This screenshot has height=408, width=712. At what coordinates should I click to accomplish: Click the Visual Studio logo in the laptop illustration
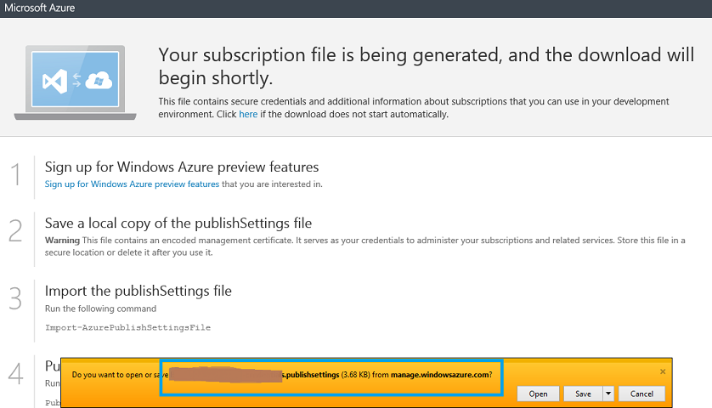pyautogui.click(x=55, y=82)
